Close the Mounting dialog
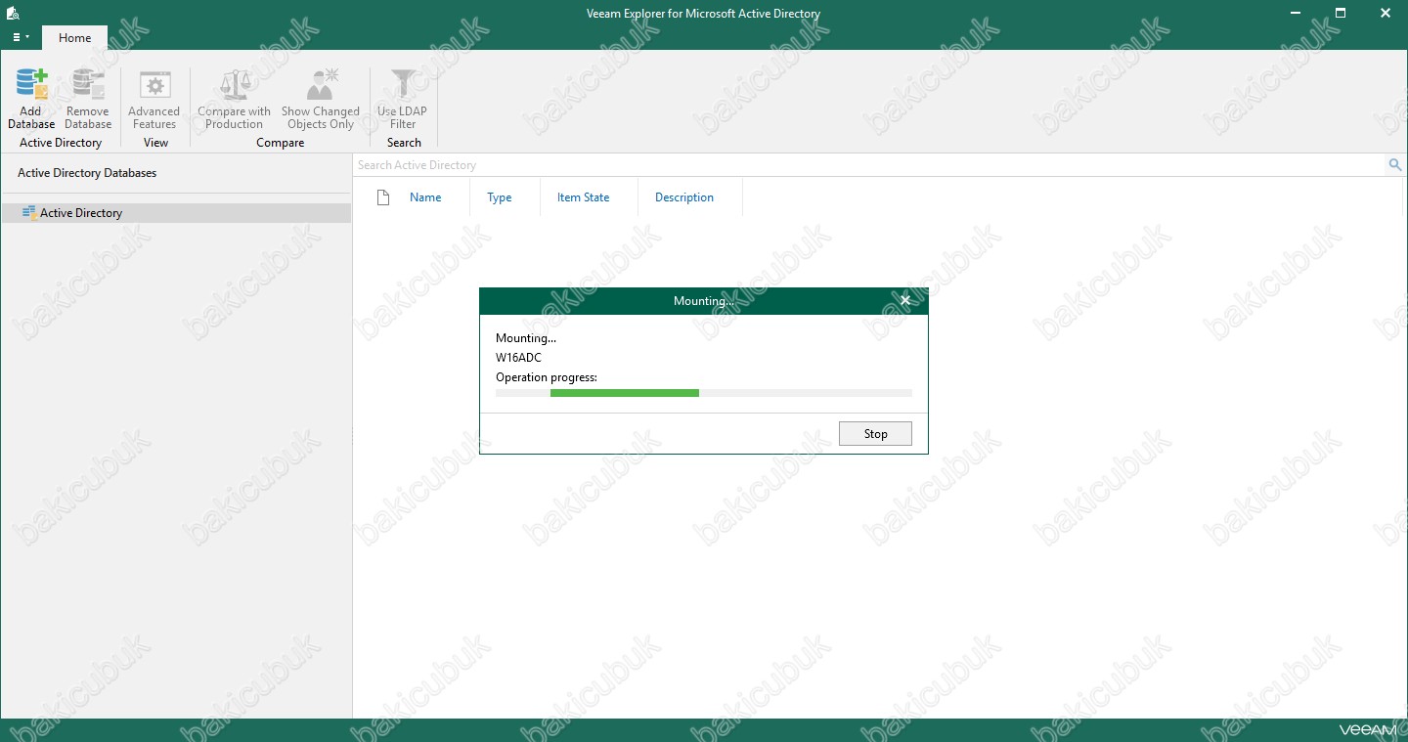The width and height of the screenshot is (1408, 742). tap(905, 301)
